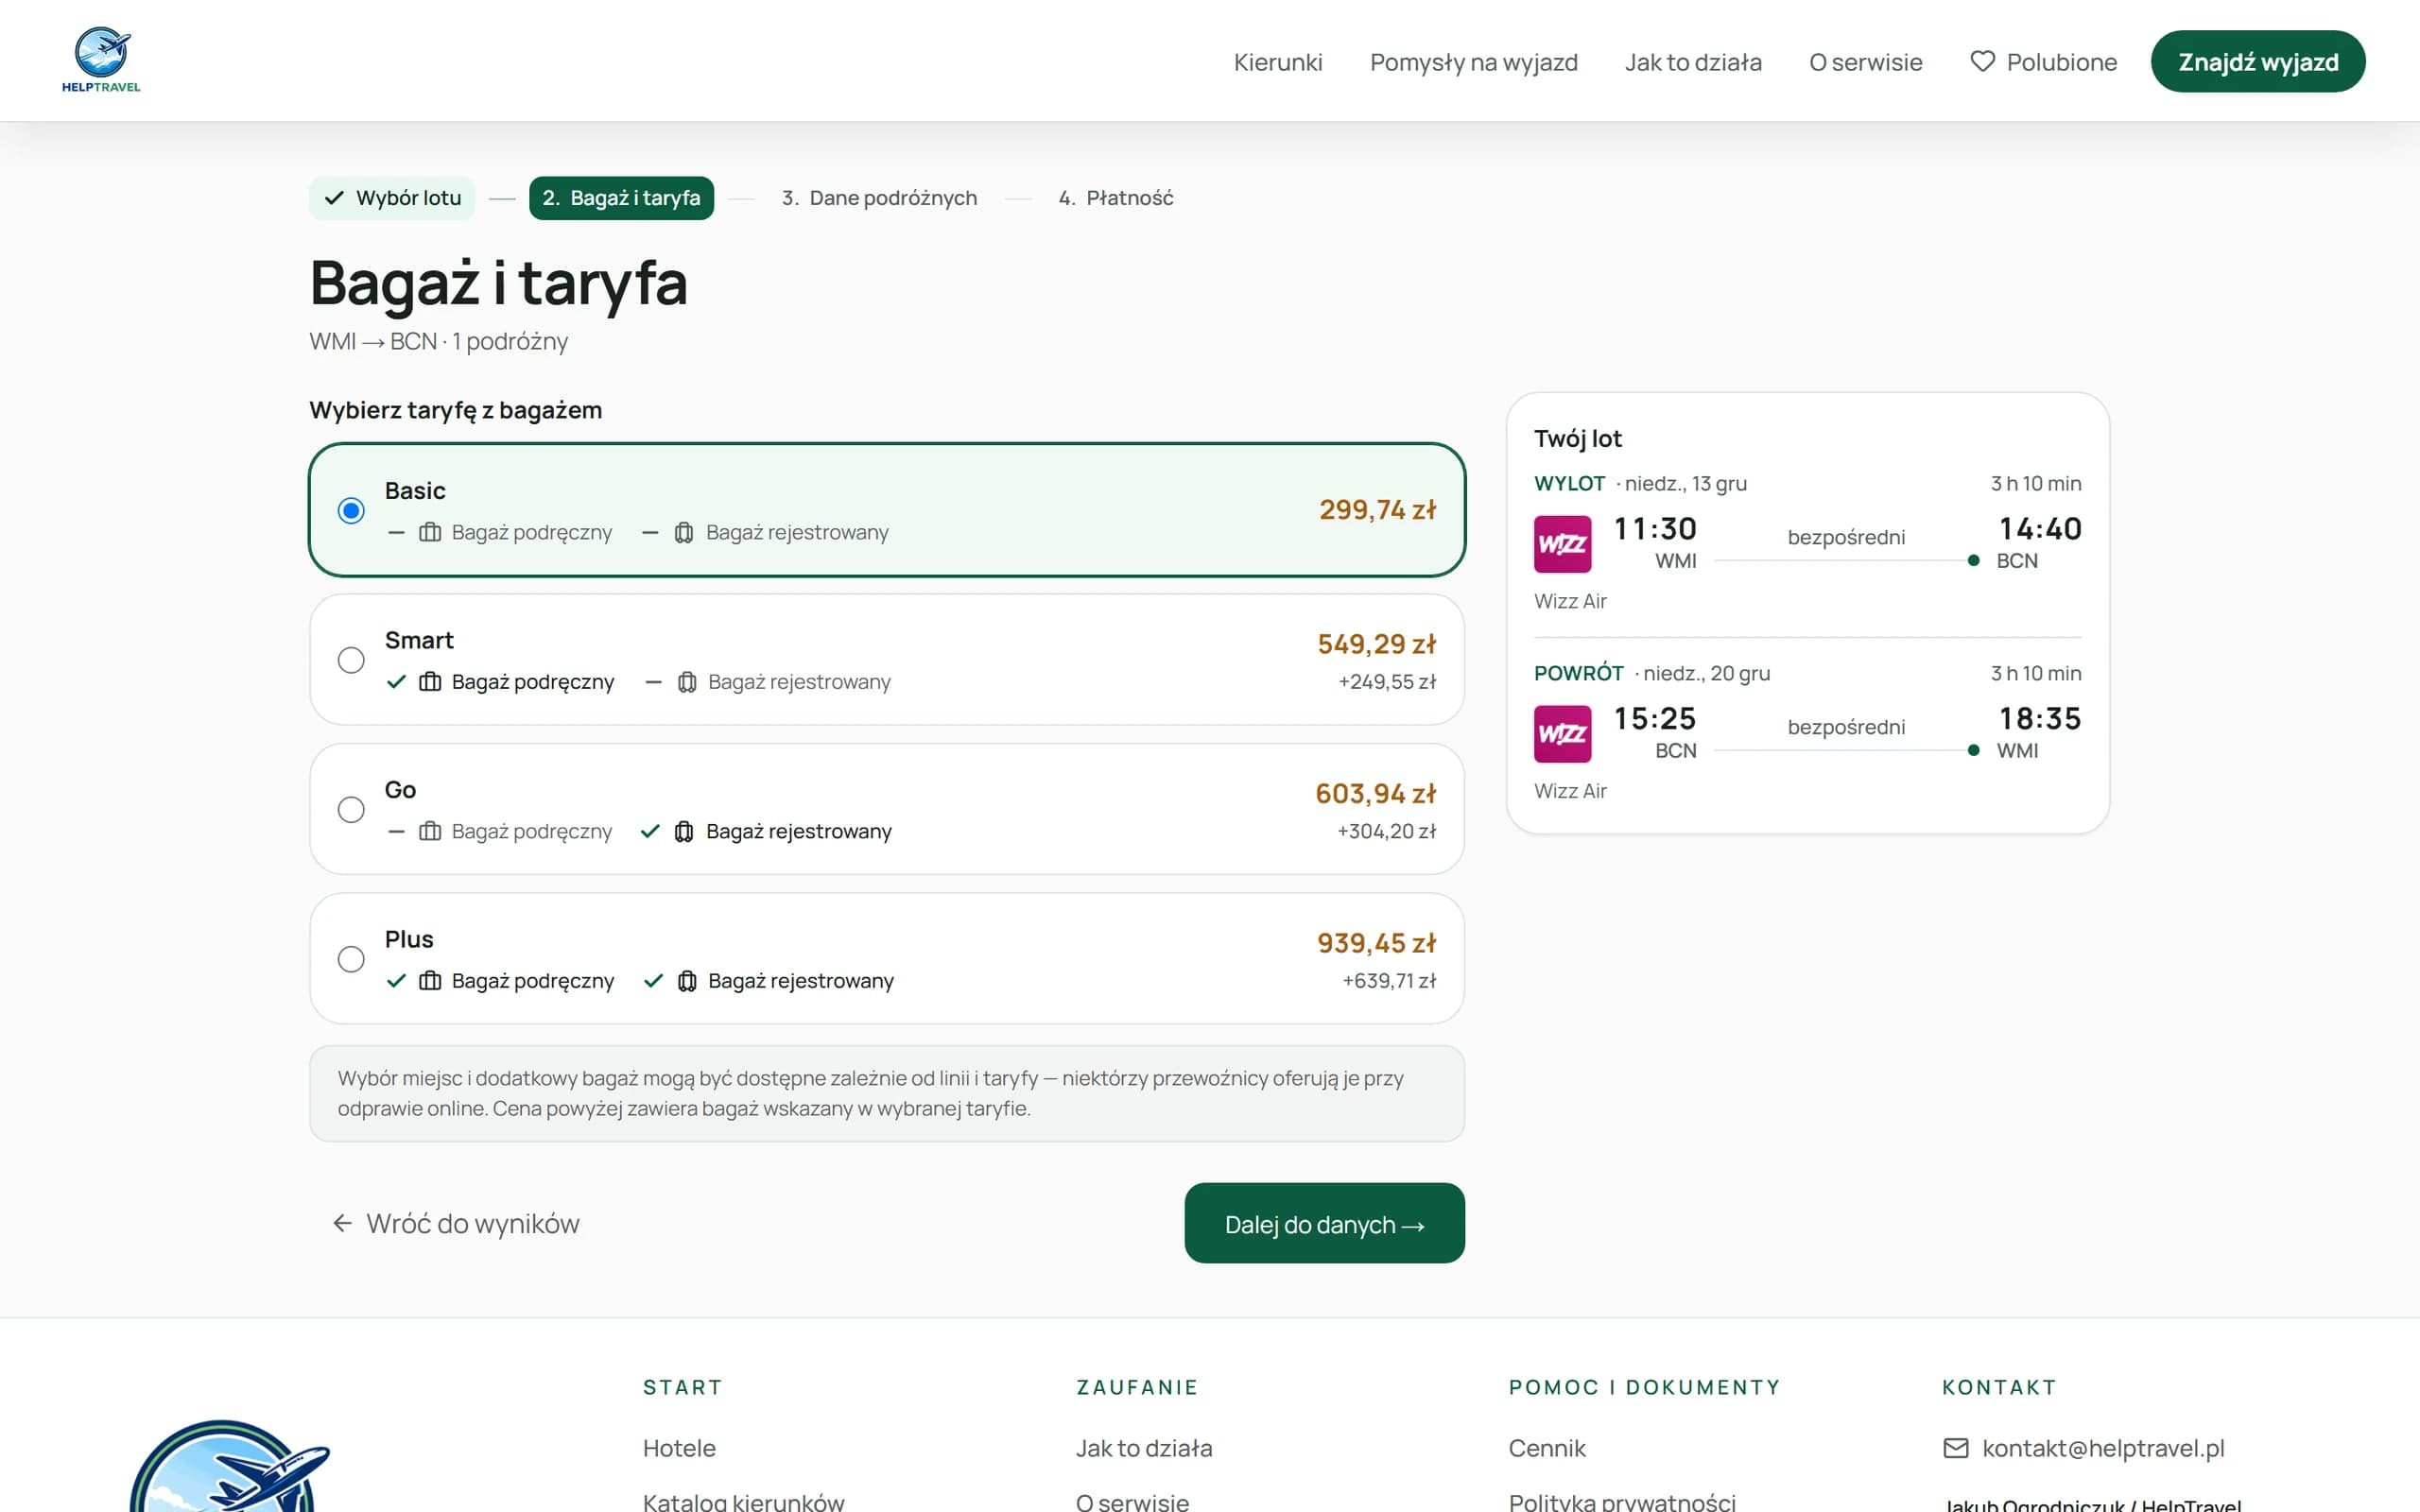The height and width of the screenshot is (1512, 2420).
Task: Click return arrival time 18:35
Action: pyautogui.click(x=2040, y=719)
